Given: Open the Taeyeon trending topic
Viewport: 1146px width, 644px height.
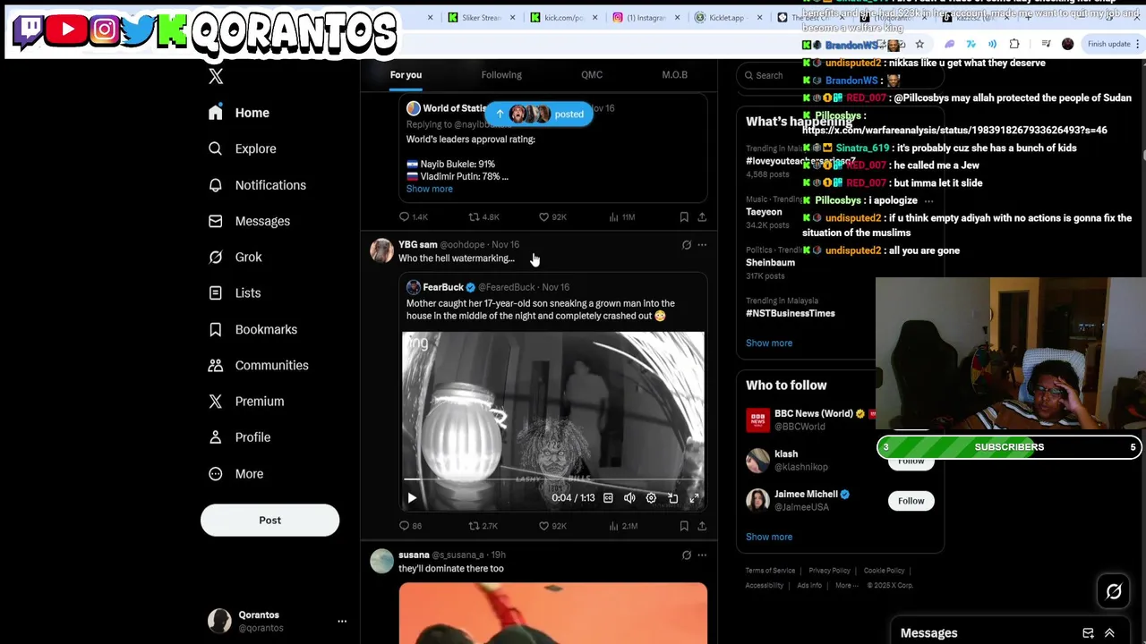Looking at the screenshot, I should click(x=764, y=212).
